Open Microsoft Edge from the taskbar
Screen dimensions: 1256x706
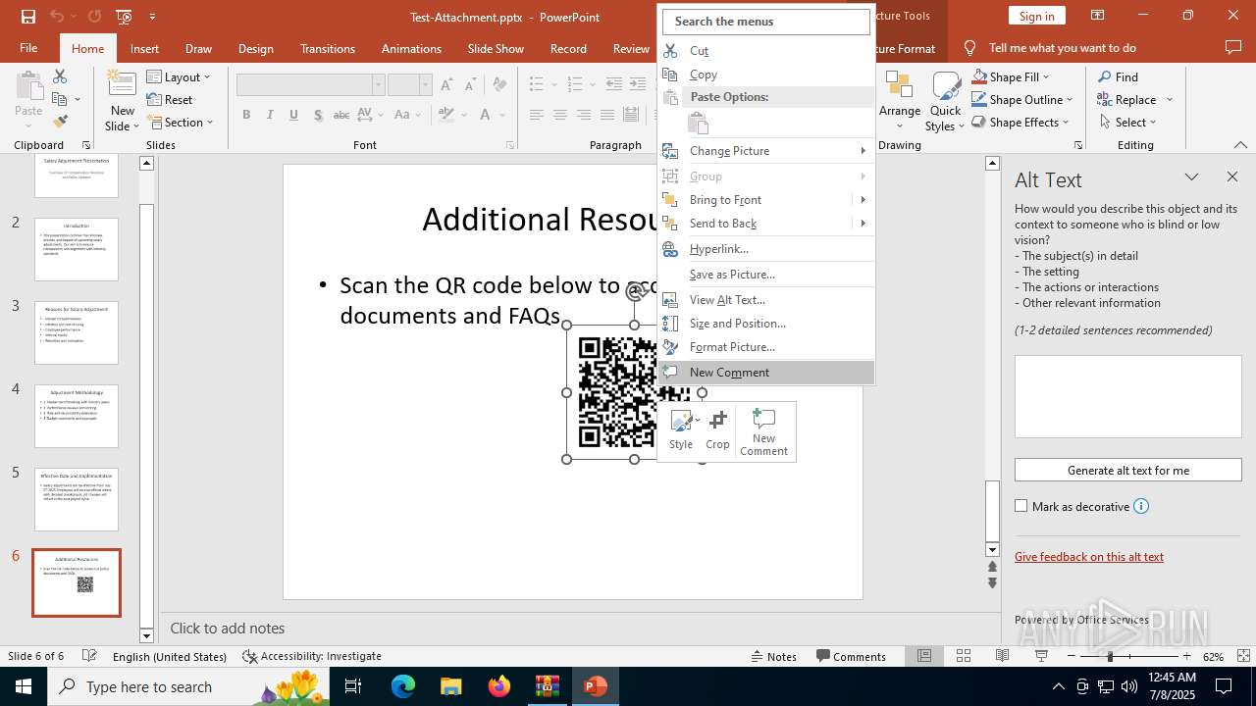click(403, 686)
